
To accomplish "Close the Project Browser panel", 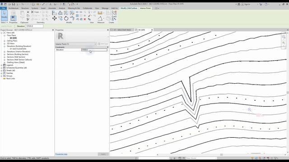I will (x=53, y=30).
